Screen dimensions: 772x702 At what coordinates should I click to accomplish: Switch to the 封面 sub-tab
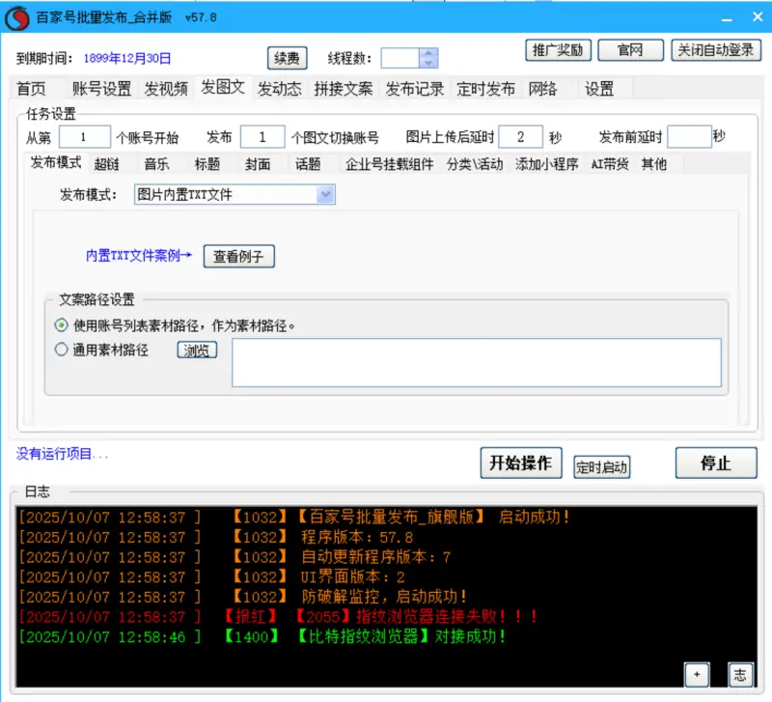[x=257, y=164]
